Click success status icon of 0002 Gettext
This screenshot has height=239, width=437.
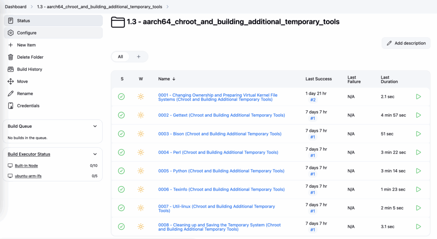121,115
